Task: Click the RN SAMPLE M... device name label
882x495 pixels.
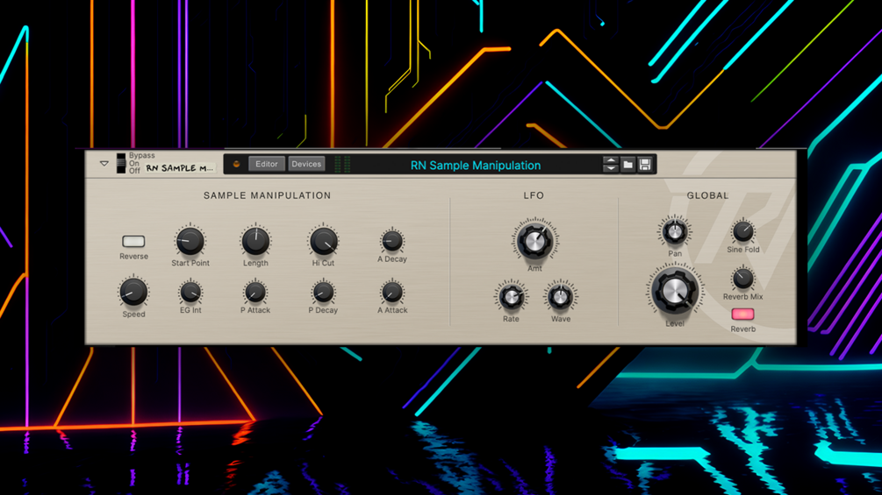Action: pos(179,168)
